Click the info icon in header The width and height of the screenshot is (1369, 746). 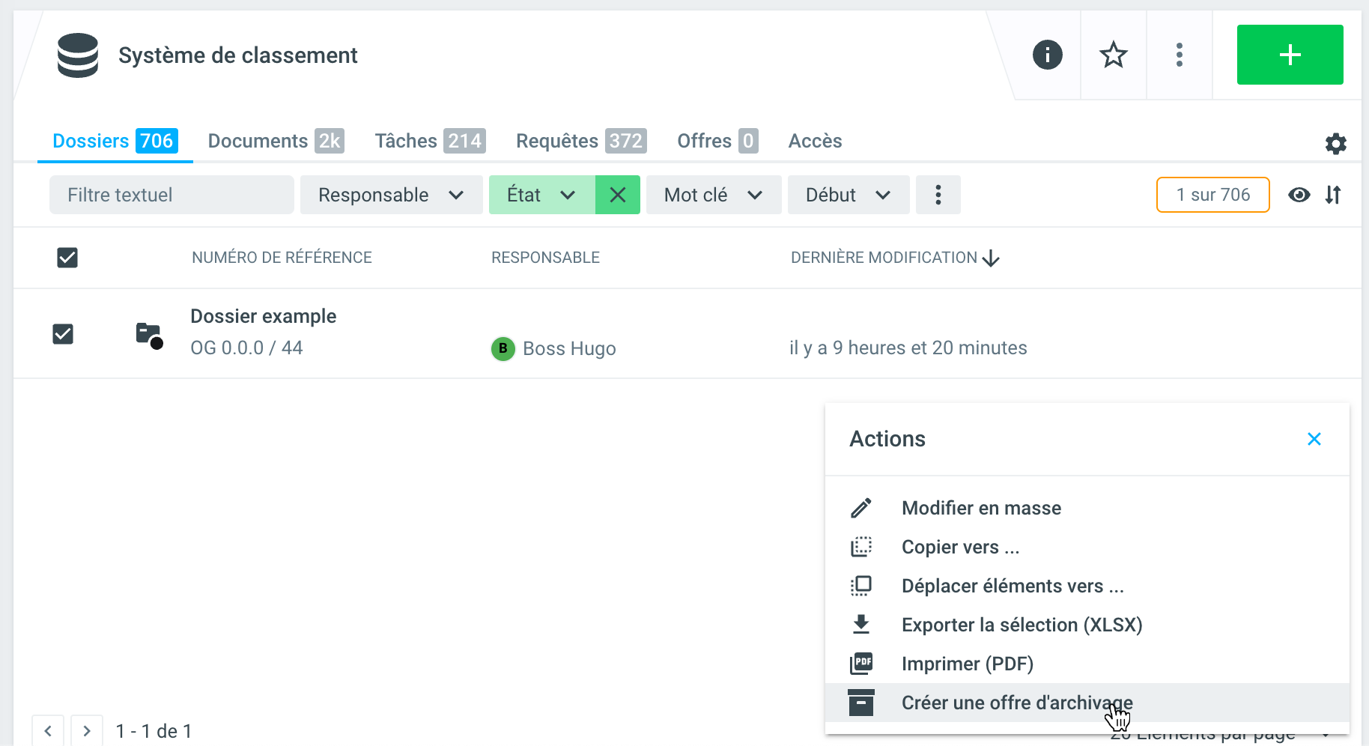tap(1047, 55)
